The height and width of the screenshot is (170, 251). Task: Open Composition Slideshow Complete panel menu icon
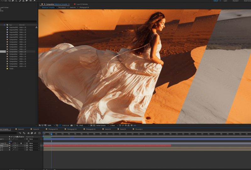coord(69,4)
